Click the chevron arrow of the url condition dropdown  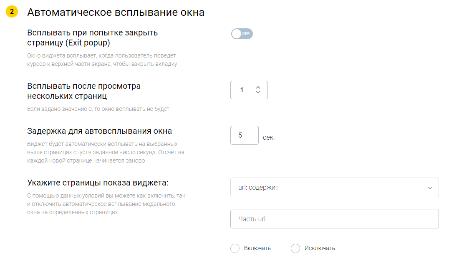click(x=430, y=188)
